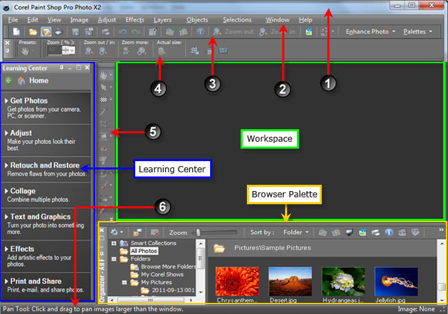The height and width of the screenshot is (314, 448).
Task: Toggle the Organizer auto-hide pin
Action: click(x=102, y=254)
